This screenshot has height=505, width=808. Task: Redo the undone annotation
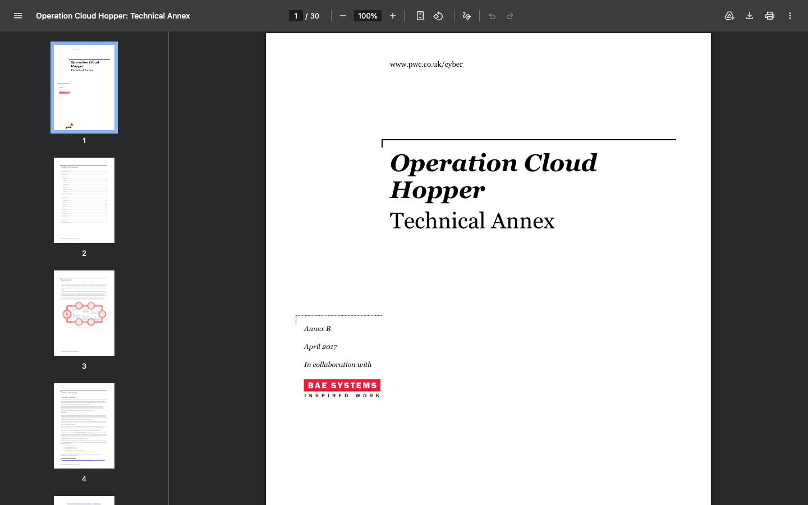coord(510,16)
